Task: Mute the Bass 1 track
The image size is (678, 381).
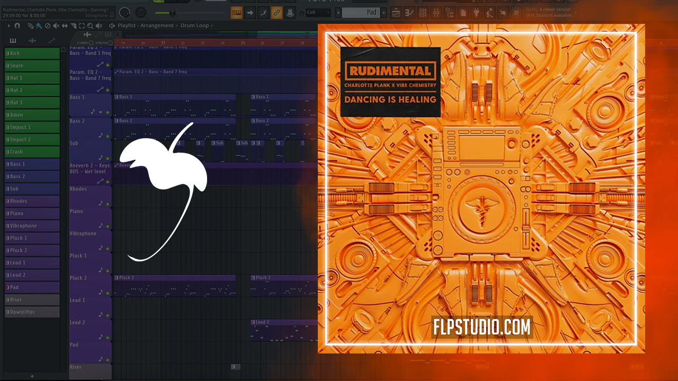Action: coord(108,112)
